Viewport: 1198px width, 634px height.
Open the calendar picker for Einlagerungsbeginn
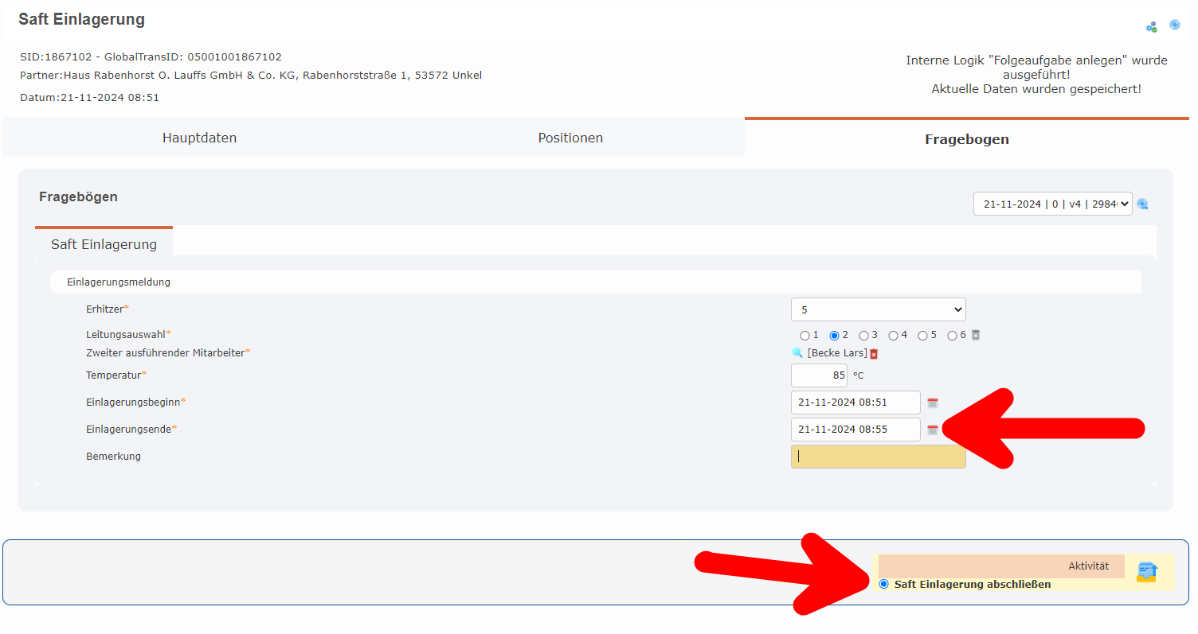tap(933, 402)
